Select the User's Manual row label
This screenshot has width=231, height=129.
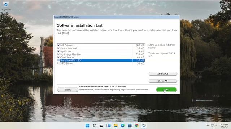pyautogui.click(x=68, y=48)
